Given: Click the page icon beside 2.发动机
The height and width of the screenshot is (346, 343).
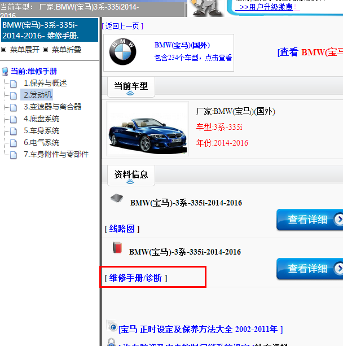Looking at the screenshot, I should 14,95.
